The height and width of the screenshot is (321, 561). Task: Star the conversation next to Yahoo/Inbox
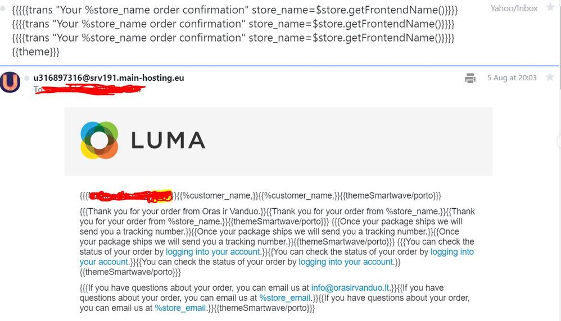(550, 8)
